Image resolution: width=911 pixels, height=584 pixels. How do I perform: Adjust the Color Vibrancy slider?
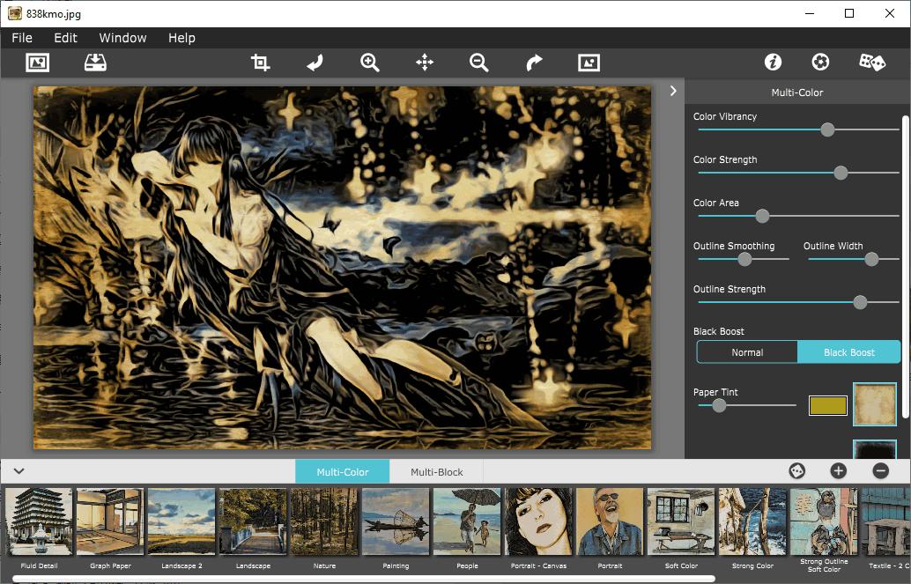(827, 129)
